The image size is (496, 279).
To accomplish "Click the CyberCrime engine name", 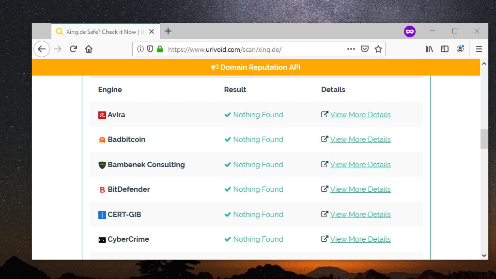I will [x=128, y=239].
